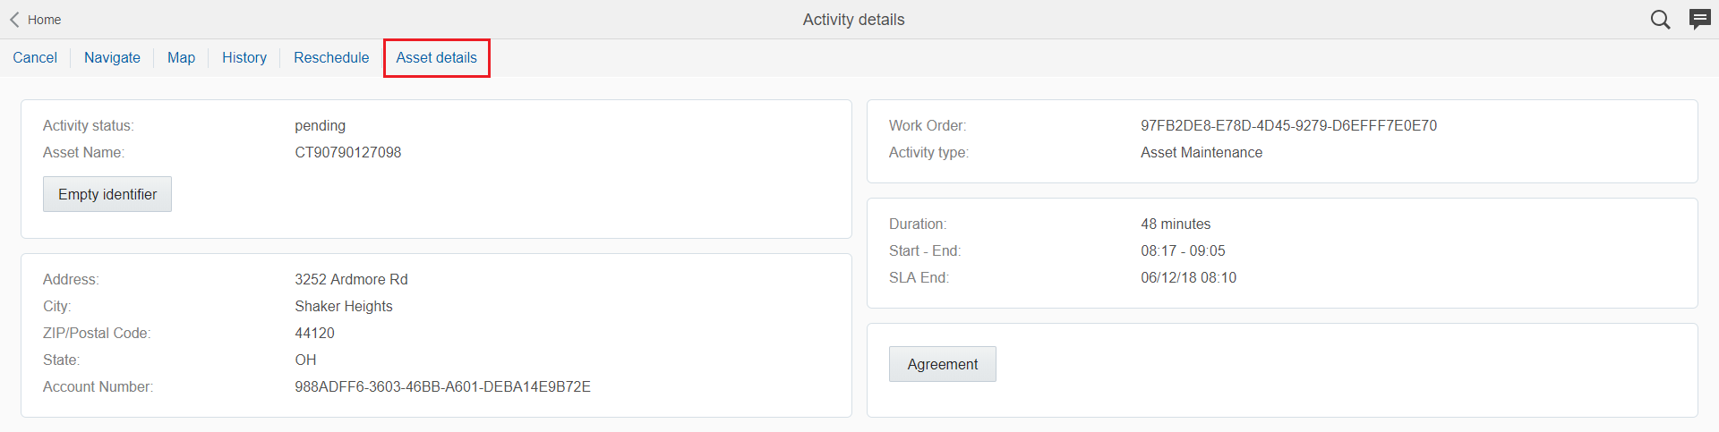The height and width of the screenshot is (432, 1719).
Task: Click Reschedule in the toolbar
Action: pyautogui.click(x=331, y=57)
